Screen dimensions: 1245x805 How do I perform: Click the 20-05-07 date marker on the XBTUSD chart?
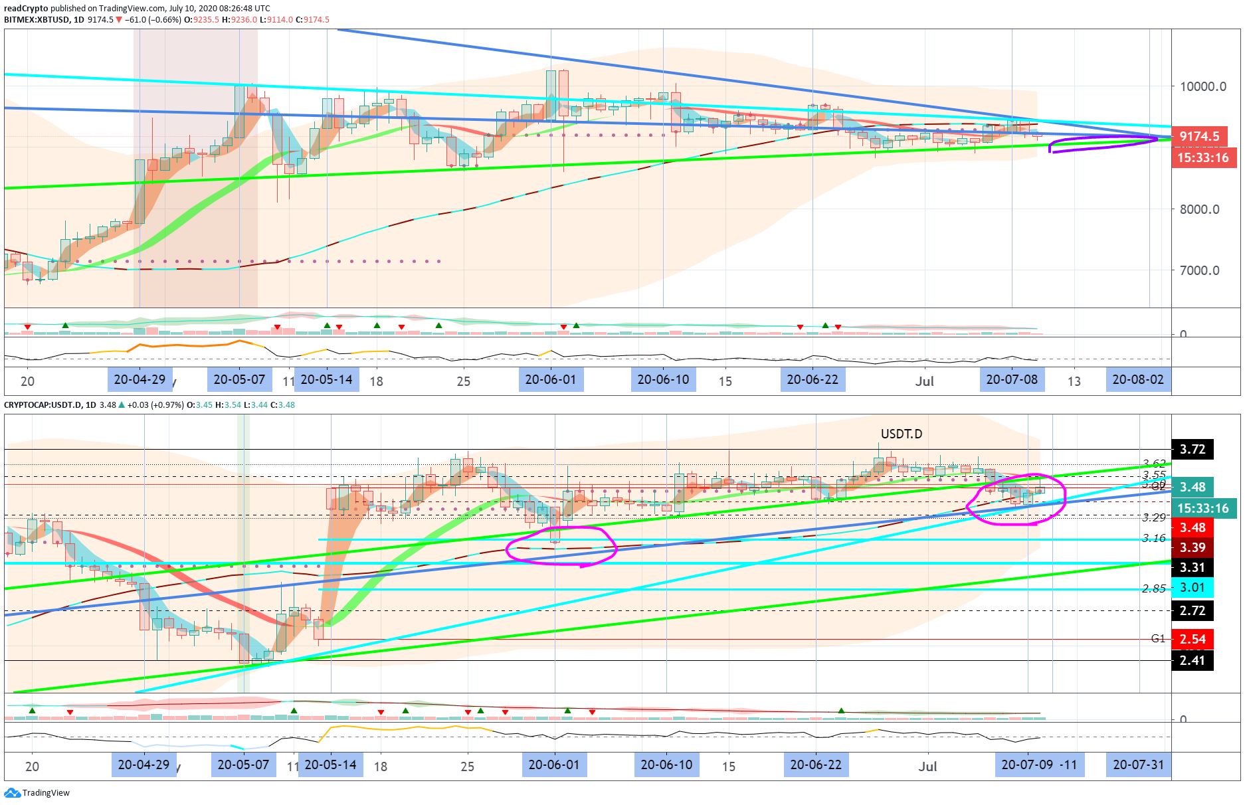click(240, 380)
